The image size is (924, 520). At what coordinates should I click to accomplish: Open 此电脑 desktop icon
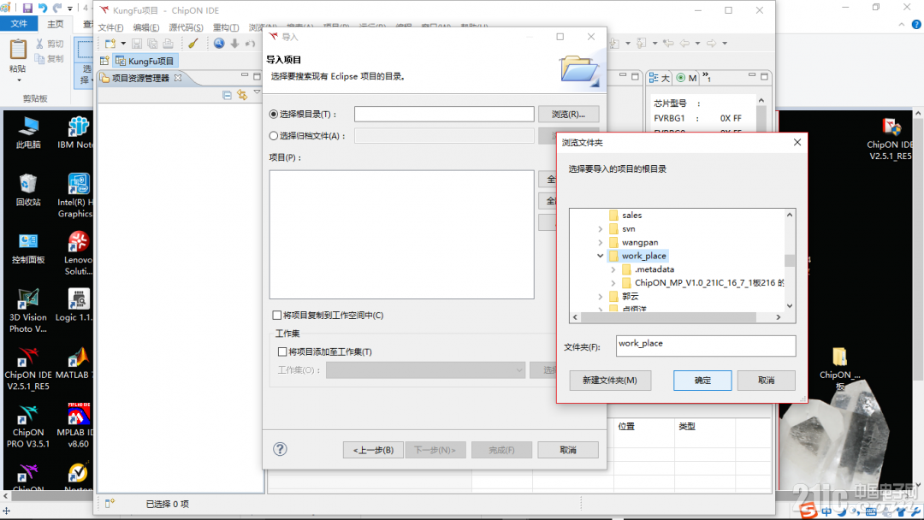[x=27, y=133]
